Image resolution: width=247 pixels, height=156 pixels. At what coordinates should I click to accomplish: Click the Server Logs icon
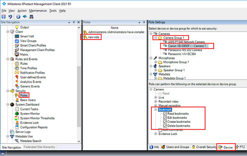coord(12,132)
